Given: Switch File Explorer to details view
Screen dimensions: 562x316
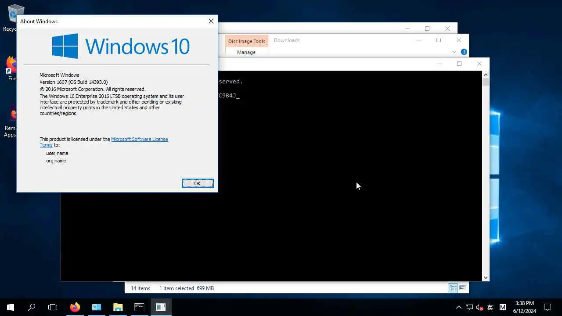Looking at the screenshot, I should 453,288.
